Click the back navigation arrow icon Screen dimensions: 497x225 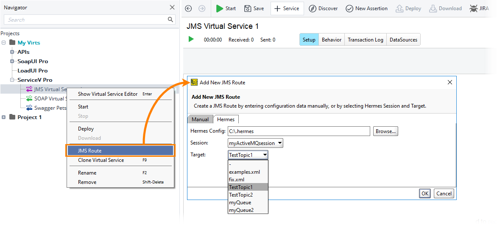pyautogui.click(x=188, y=8)
